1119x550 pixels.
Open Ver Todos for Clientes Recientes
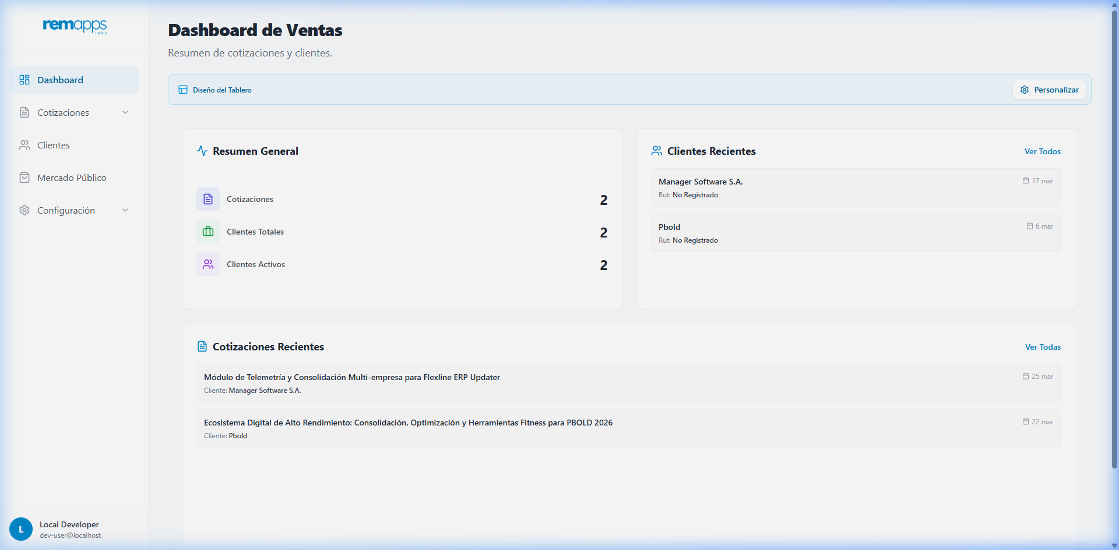tap(1042, 151)
